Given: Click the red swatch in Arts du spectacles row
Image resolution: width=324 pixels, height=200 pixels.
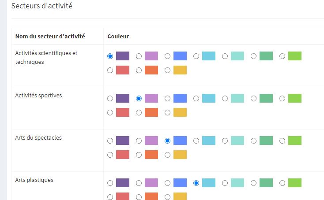Looking at the screenshot, I should tap(123, 155).
